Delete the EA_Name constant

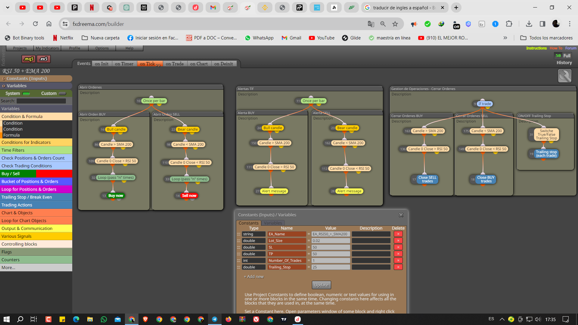(x=398, y=234)
